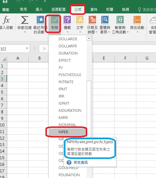Click the cancel X in the formula bar
The image size is (156, 178).
[x=44, y=49]
